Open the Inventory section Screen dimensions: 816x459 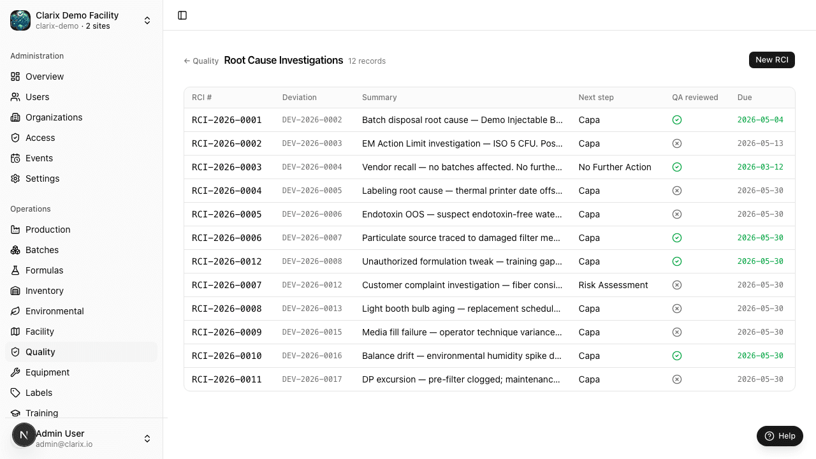(82, 291)
